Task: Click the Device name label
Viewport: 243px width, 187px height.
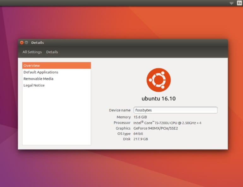Action: (120, 110)
